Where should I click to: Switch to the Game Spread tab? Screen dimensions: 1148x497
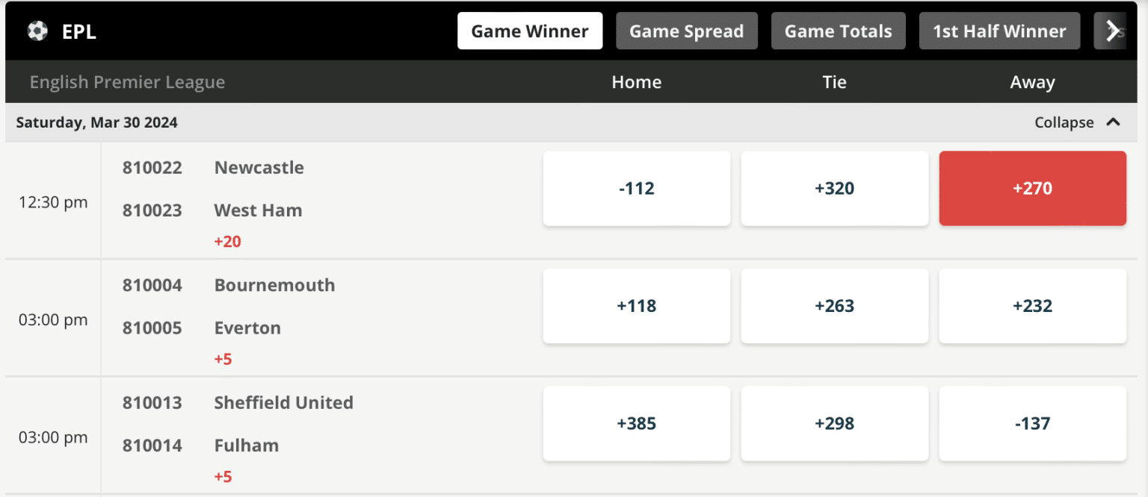pyautogui.click(x=686, y=31)
